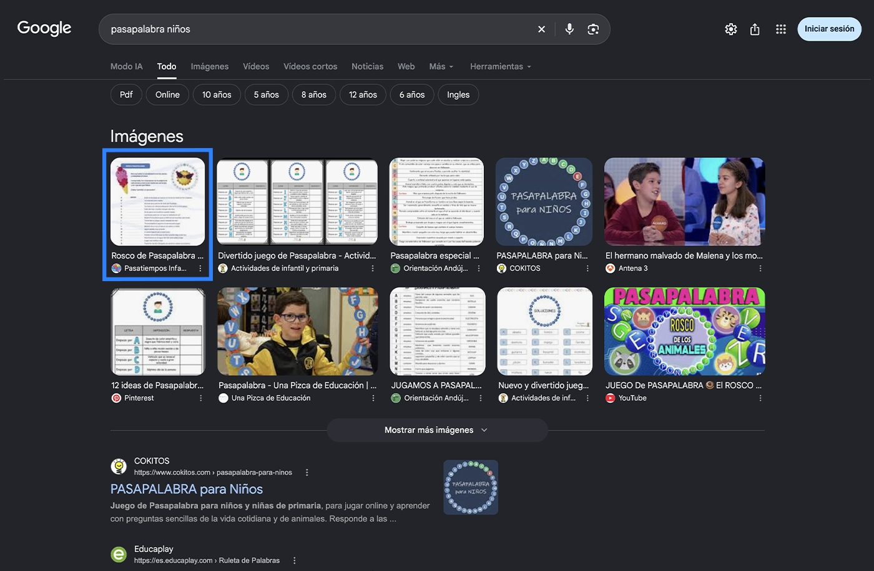The height and width of the screenshot is (571, 874).
Task: Open the Herramientas dropdown
Action: point(501,66)
